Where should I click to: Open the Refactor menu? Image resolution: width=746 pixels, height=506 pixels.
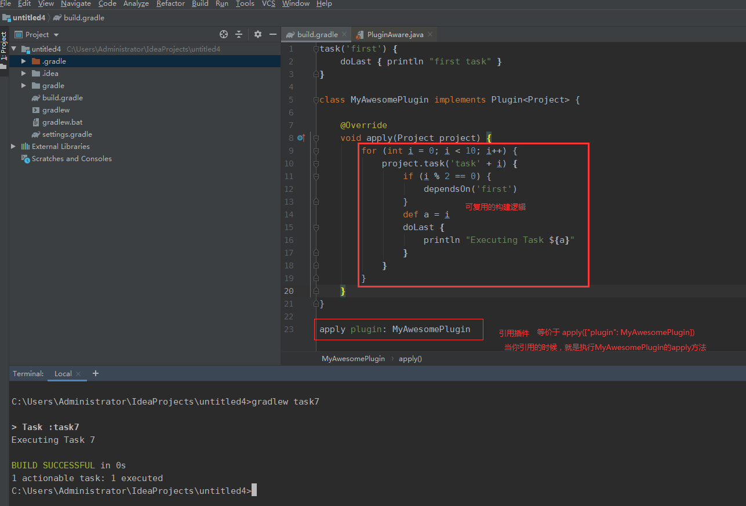[x=171, y=3]
